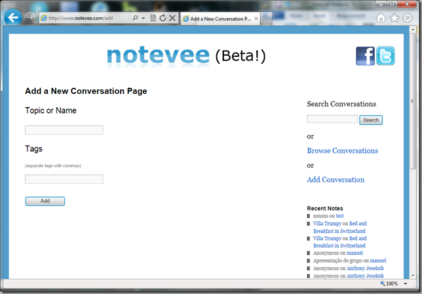This screenshot has width=422, height=294.
Task: Open Favorites with the star icon
Action: tap(394, 18)
